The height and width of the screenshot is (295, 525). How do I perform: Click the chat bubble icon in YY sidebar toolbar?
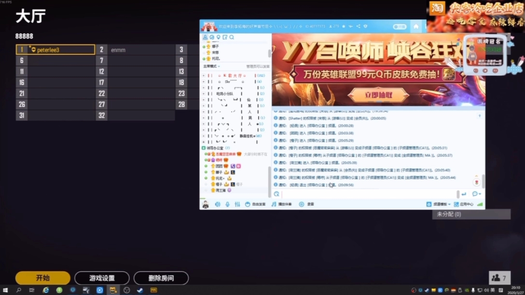(x=212, y=37)
